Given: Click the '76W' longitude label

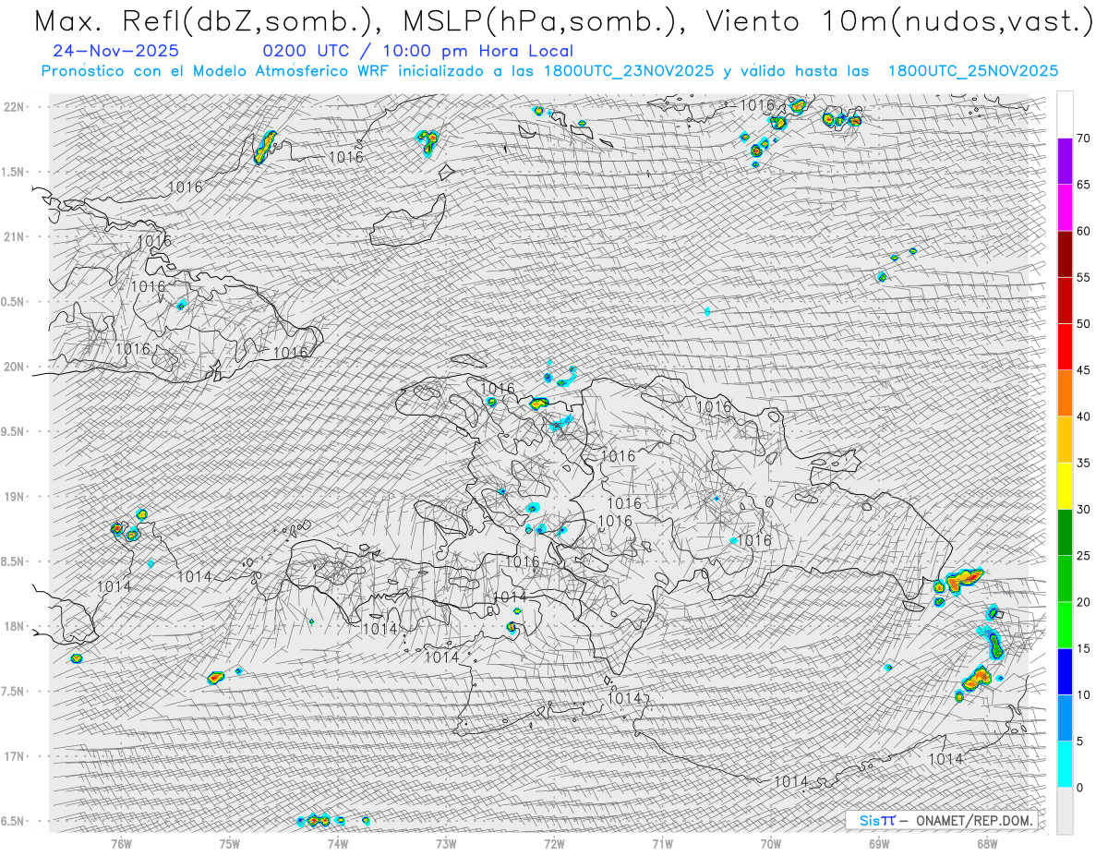Looking at the screenshot, I should click(121, 843).
